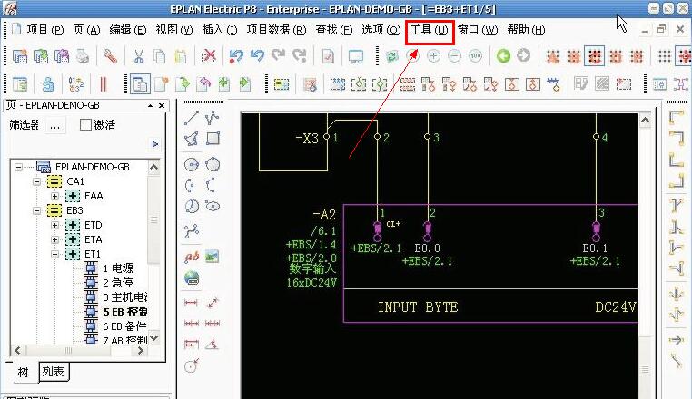This screenshot has height=399, width=692.
Task: Click the Paste clipboard icon
Action: click(181, 56)
